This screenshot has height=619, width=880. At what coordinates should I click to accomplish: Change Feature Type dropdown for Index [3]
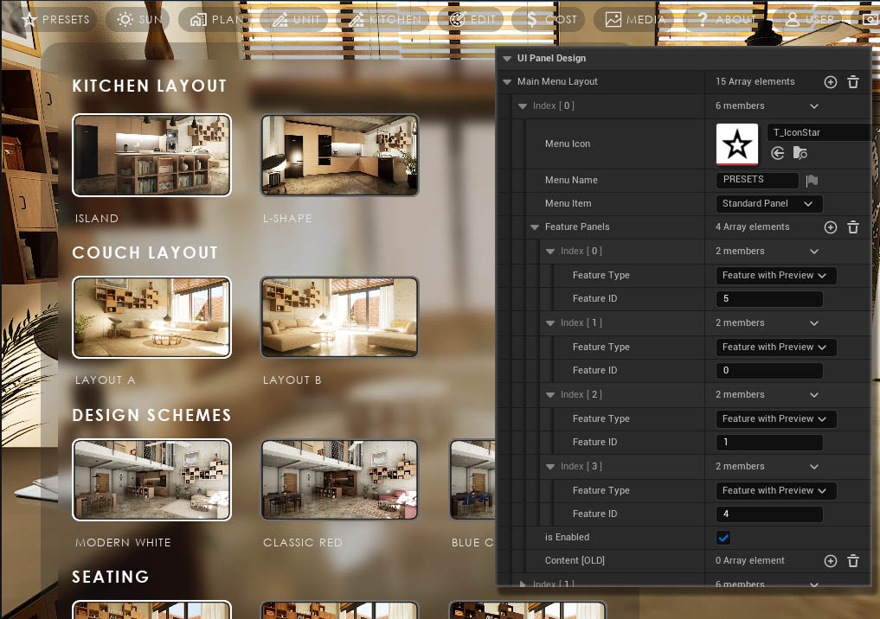tap(776, 490)
